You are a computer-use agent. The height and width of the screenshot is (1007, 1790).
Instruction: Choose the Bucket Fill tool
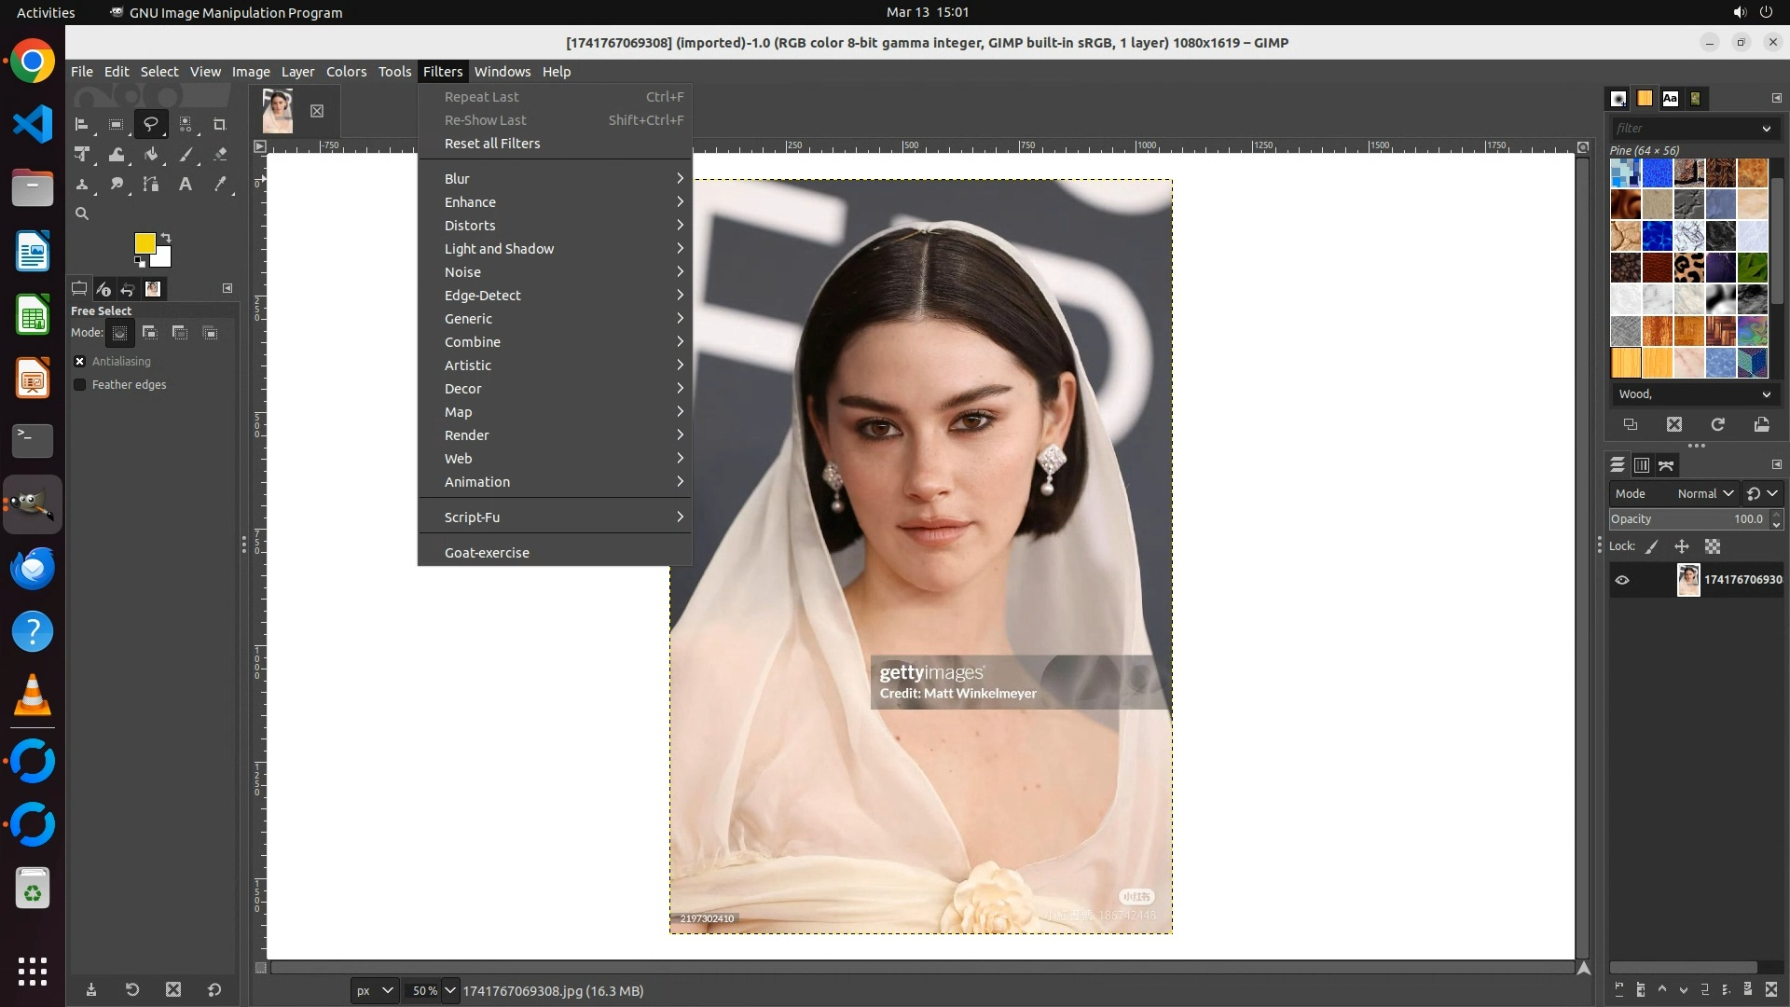[151, 155]
